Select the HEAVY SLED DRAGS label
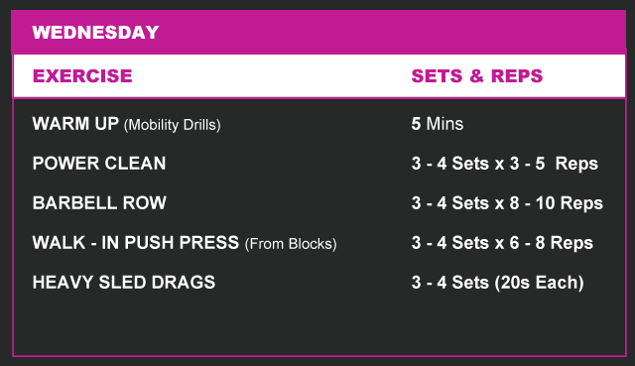The width and height of the screenshot is (635, 366). (x=124, y=283)
